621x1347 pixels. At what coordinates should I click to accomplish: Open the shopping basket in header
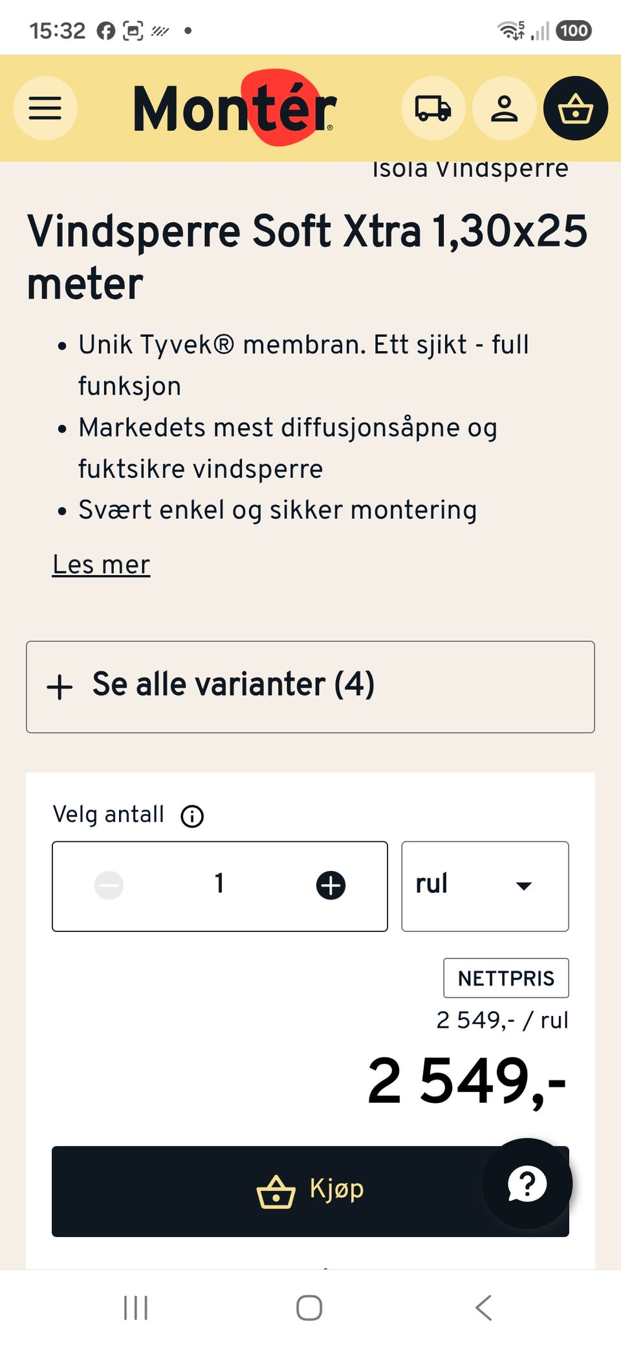[575, 108]
